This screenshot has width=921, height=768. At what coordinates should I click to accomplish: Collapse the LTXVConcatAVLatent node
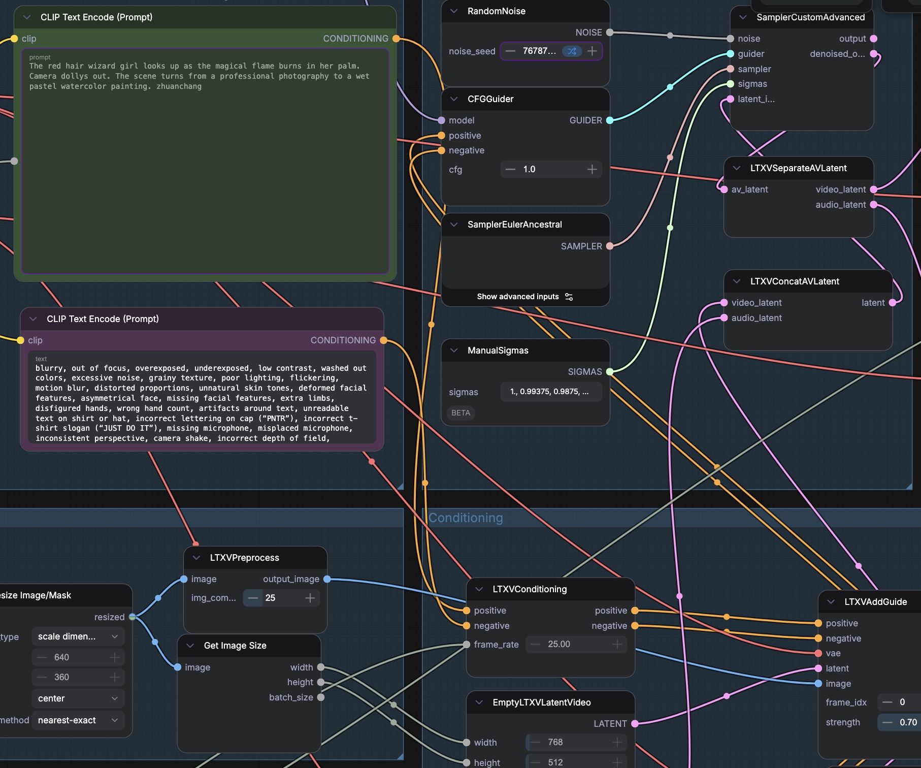point(737,281)
